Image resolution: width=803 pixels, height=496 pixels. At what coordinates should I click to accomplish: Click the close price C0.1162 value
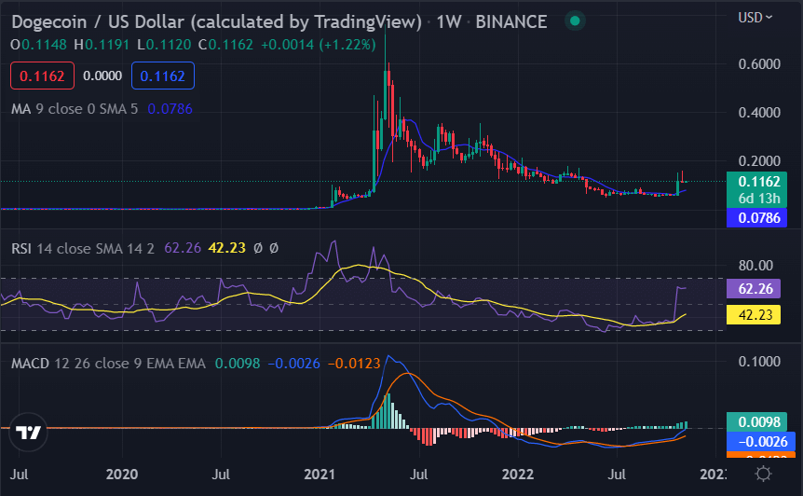(x=225, y=45)
